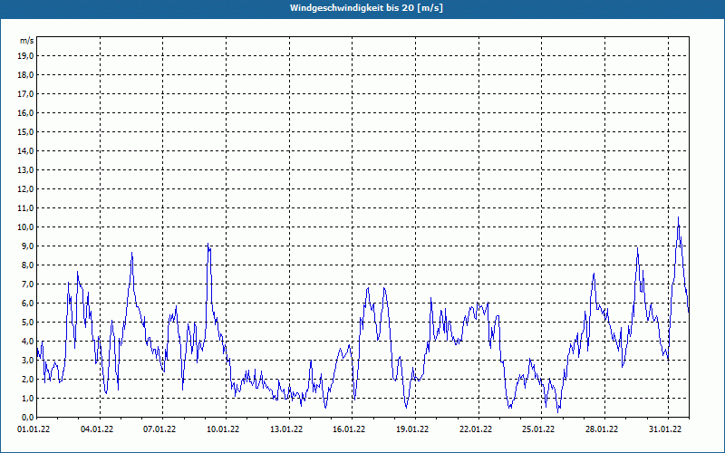Click the chart title 'Windgeschwindigkeit bis 20 [m/s]'
The image size is (725, 453).
point(366,8)
